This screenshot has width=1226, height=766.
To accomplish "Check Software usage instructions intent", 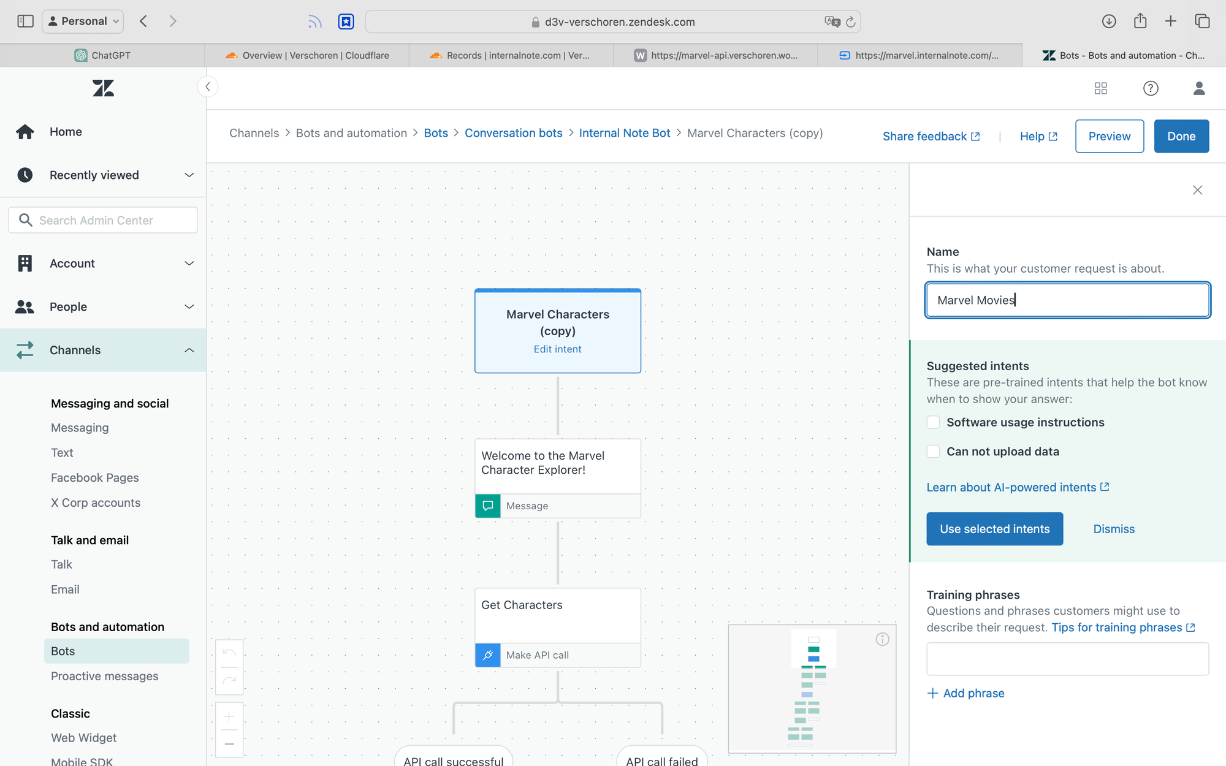I will click(x=933, y=422).
